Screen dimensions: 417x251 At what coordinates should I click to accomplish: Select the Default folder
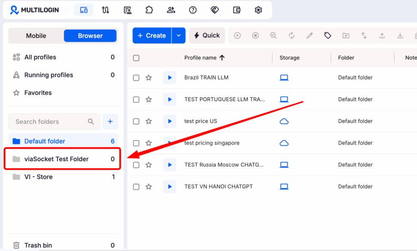click(x=63, y=141)
